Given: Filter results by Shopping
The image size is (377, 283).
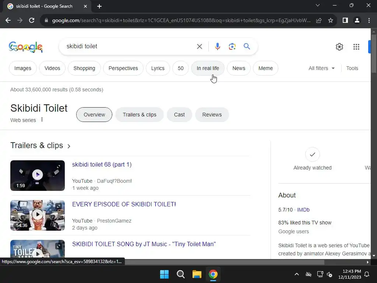Looking at the screenshot, I should pos(84,68).
